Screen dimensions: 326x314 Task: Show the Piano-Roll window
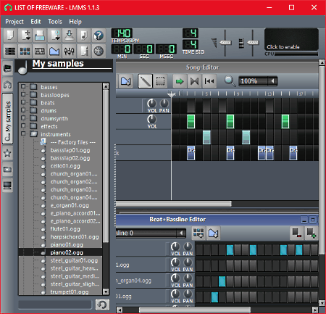(40, 51)
